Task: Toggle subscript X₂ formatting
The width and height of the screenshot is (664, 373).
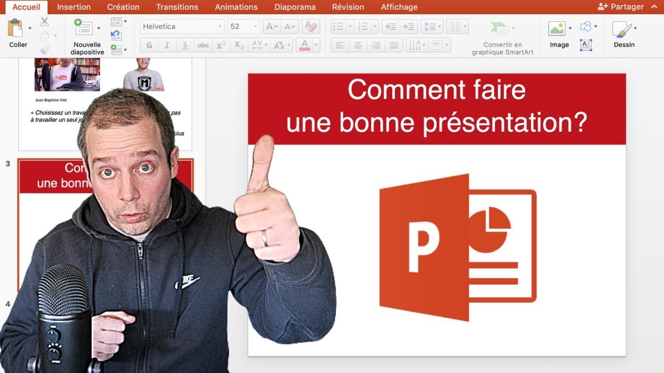Action: (x=239, y=45)
